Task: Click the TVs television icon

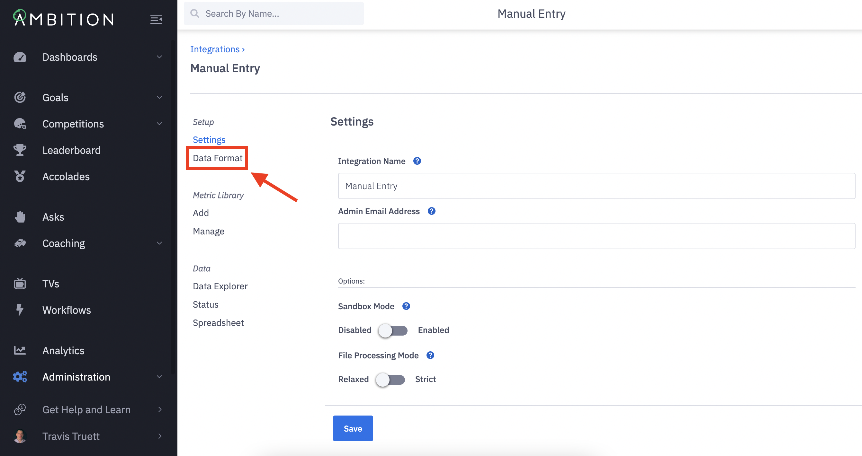Action: (x=20, y=284)
